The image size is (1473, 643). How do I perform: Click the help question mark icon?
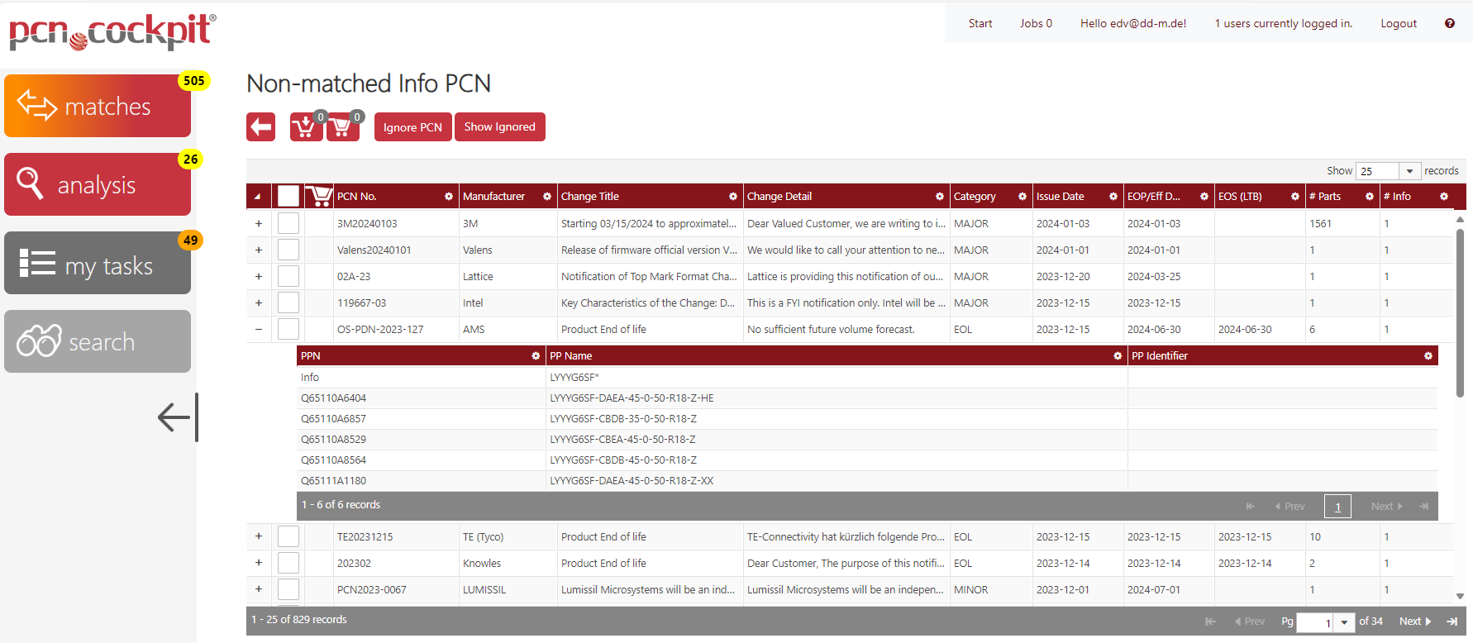pyautogui.click(x=1449, y=23)
